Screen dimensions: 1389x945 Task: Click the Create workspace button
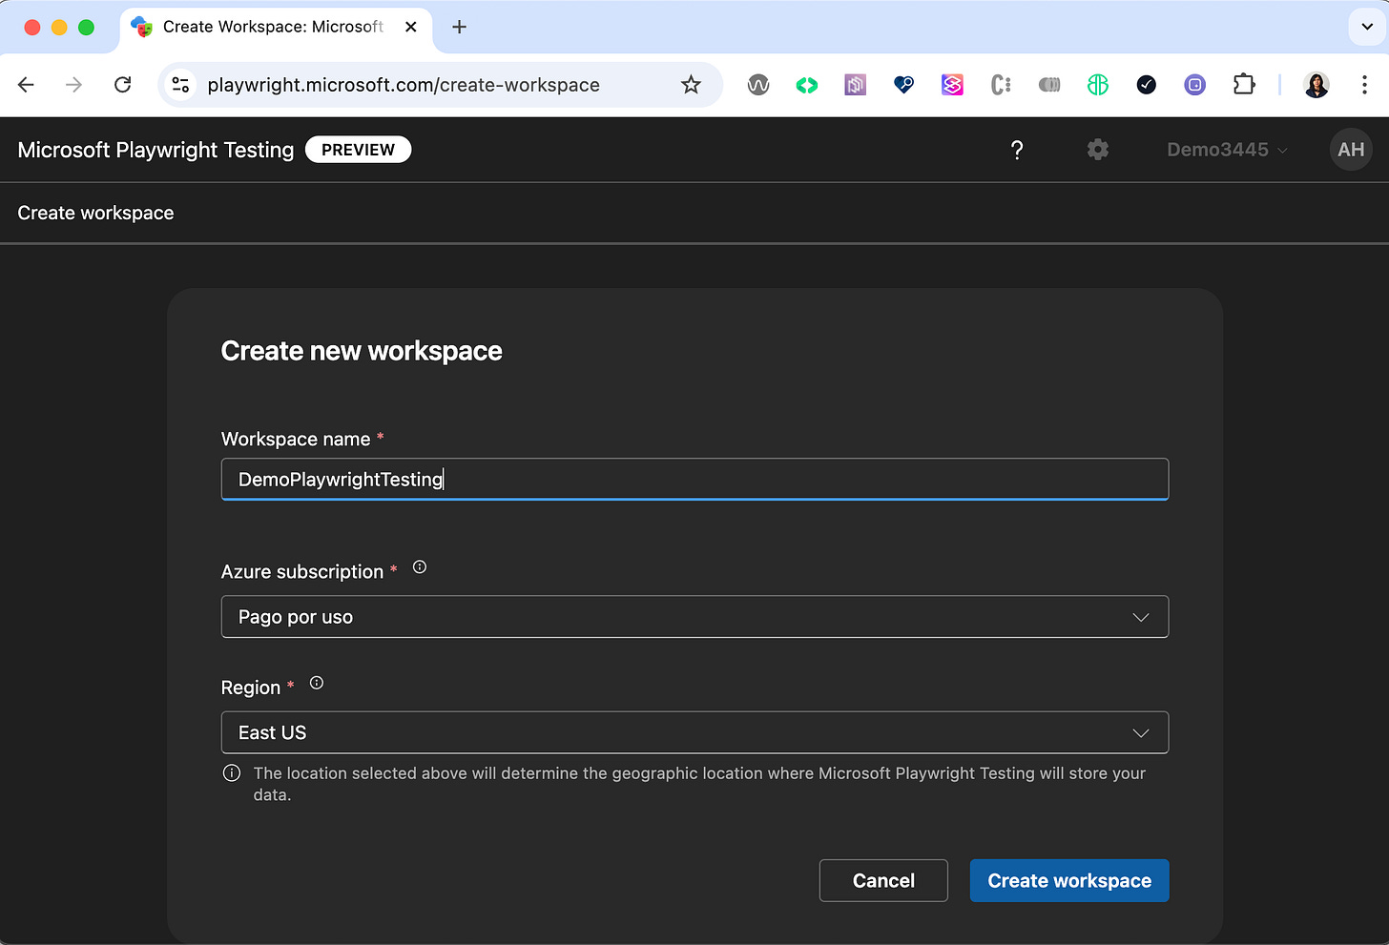(1069, 880)
